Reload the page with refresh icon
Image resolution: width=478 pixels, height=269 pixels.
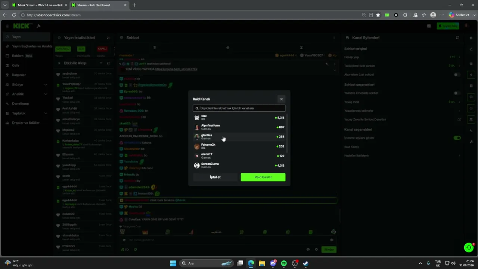(14, 15)
